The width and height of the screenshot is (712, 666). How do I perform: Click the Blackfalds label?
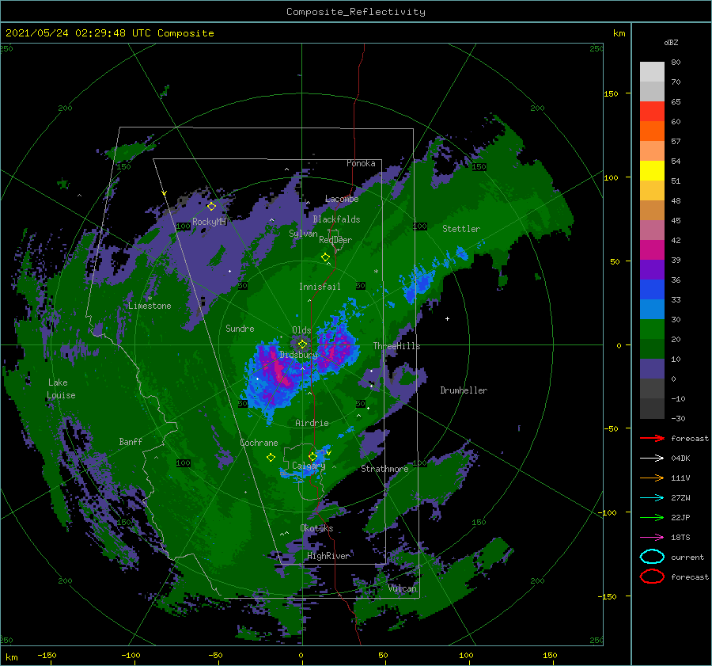[x=336, y=219]
